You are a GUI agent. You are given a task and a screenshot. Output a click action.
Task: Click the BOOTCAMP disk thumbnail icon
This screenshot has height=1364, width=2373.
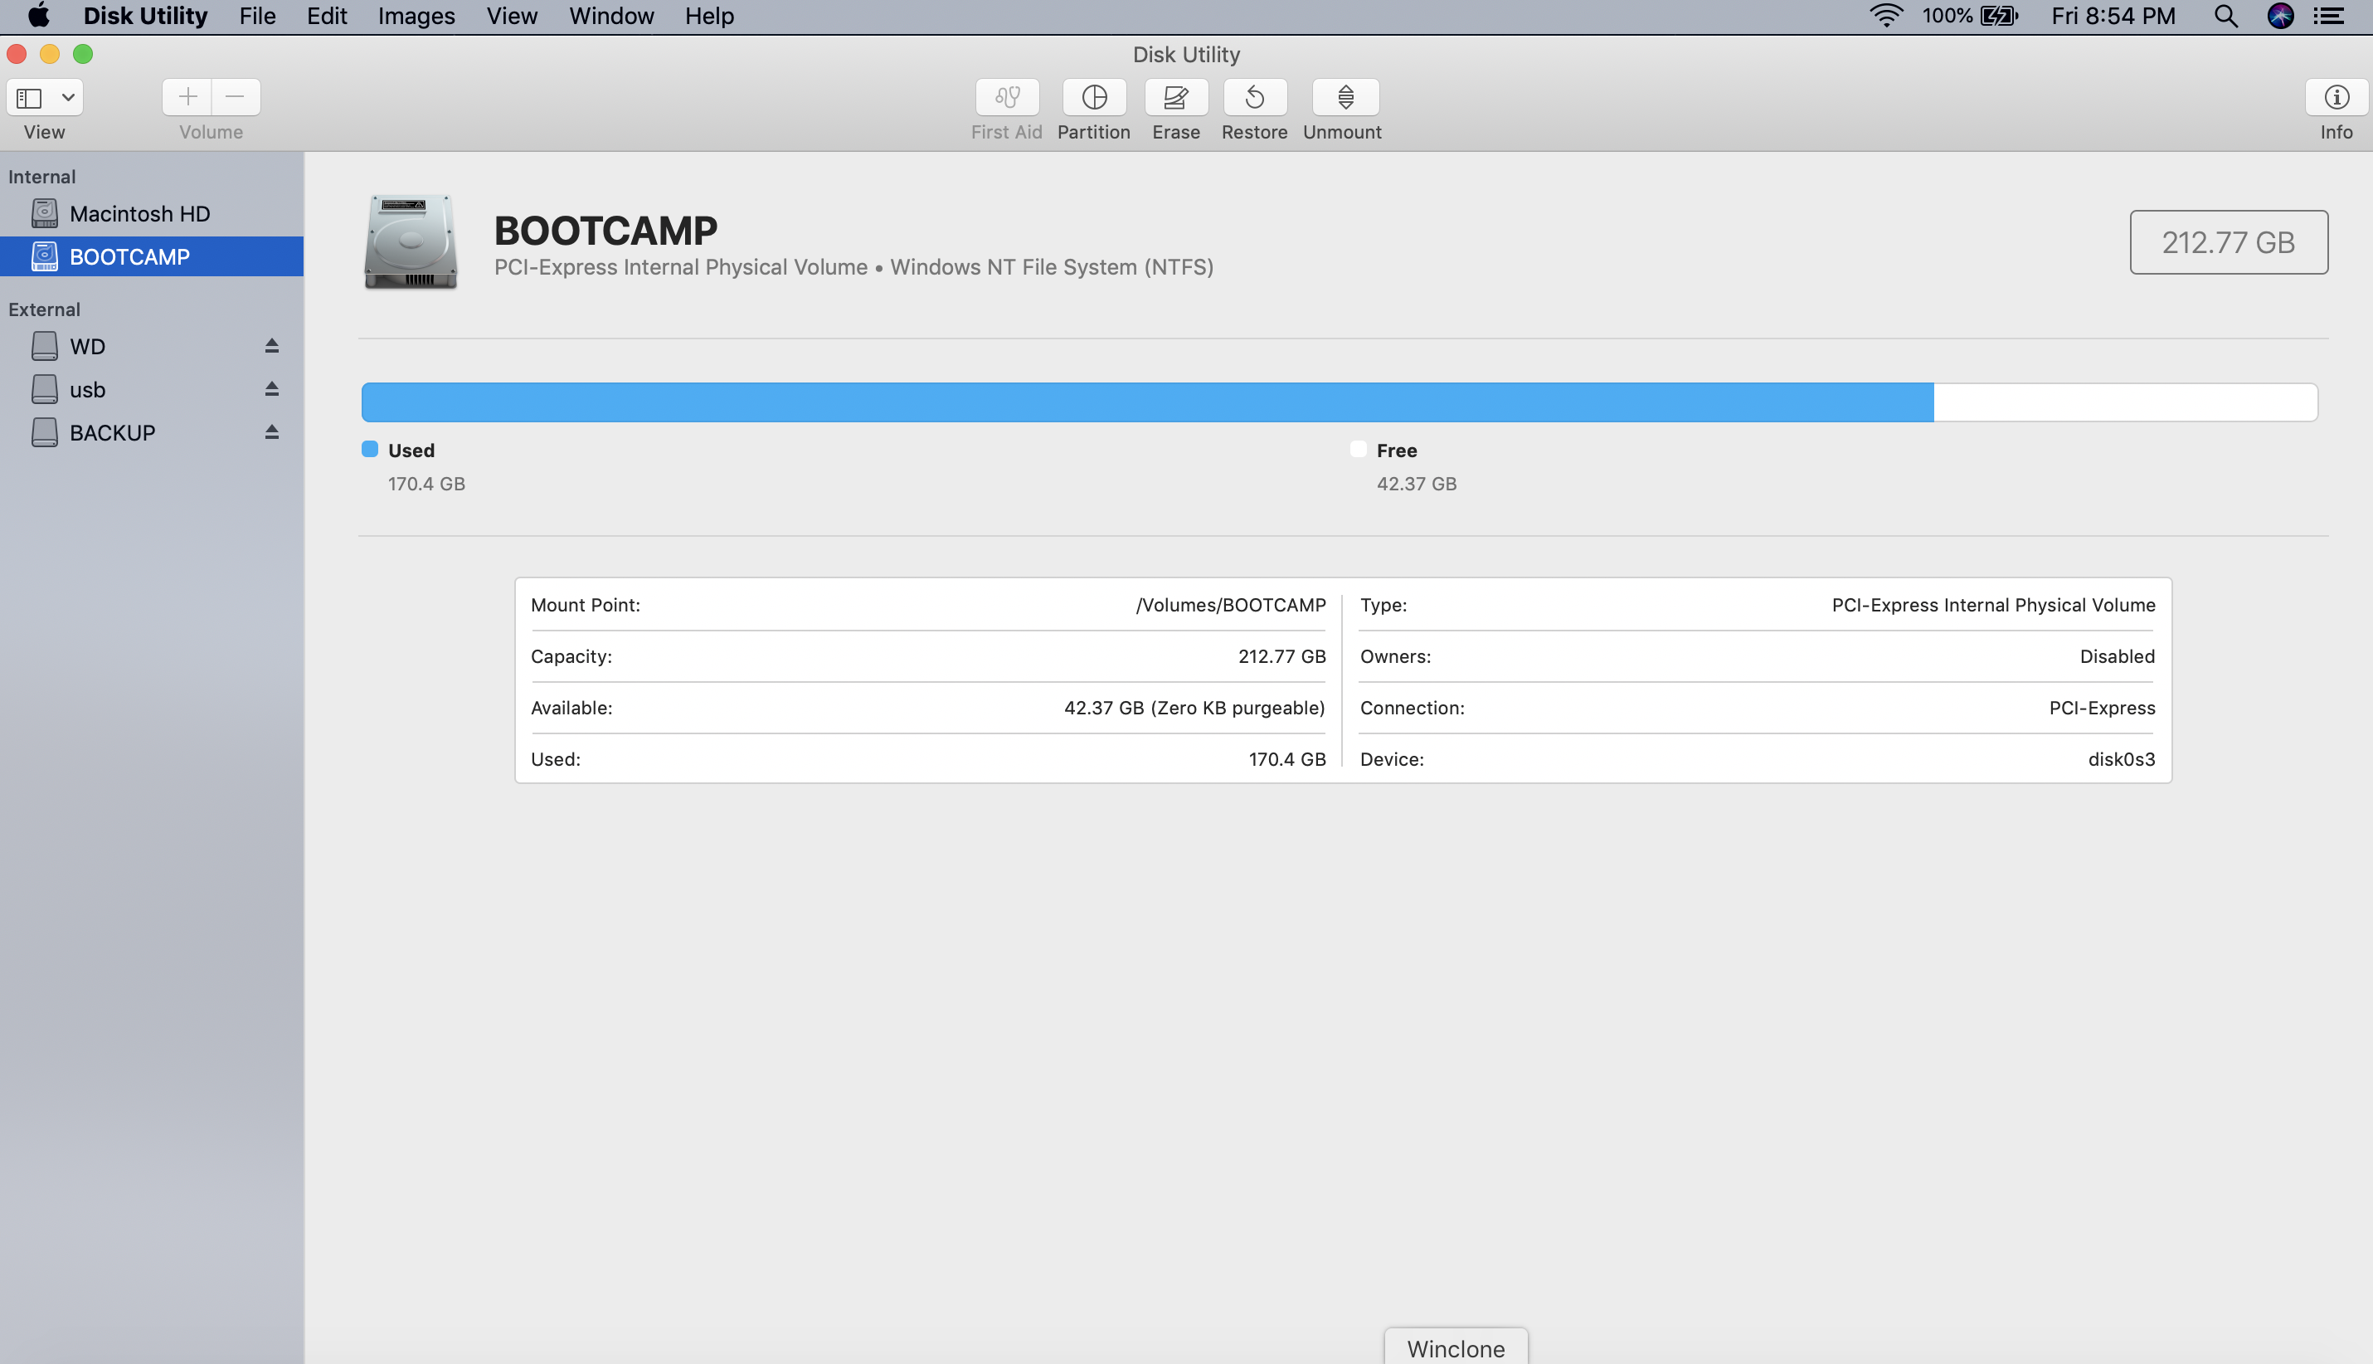(409, 242)
